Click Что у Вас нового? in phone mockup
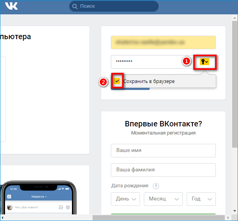Viewport: 238px width, 221px height. (26, 207)
